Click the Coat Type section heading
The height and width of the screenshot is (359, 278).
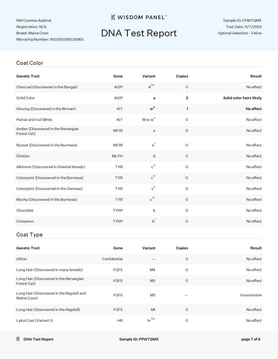29,235
